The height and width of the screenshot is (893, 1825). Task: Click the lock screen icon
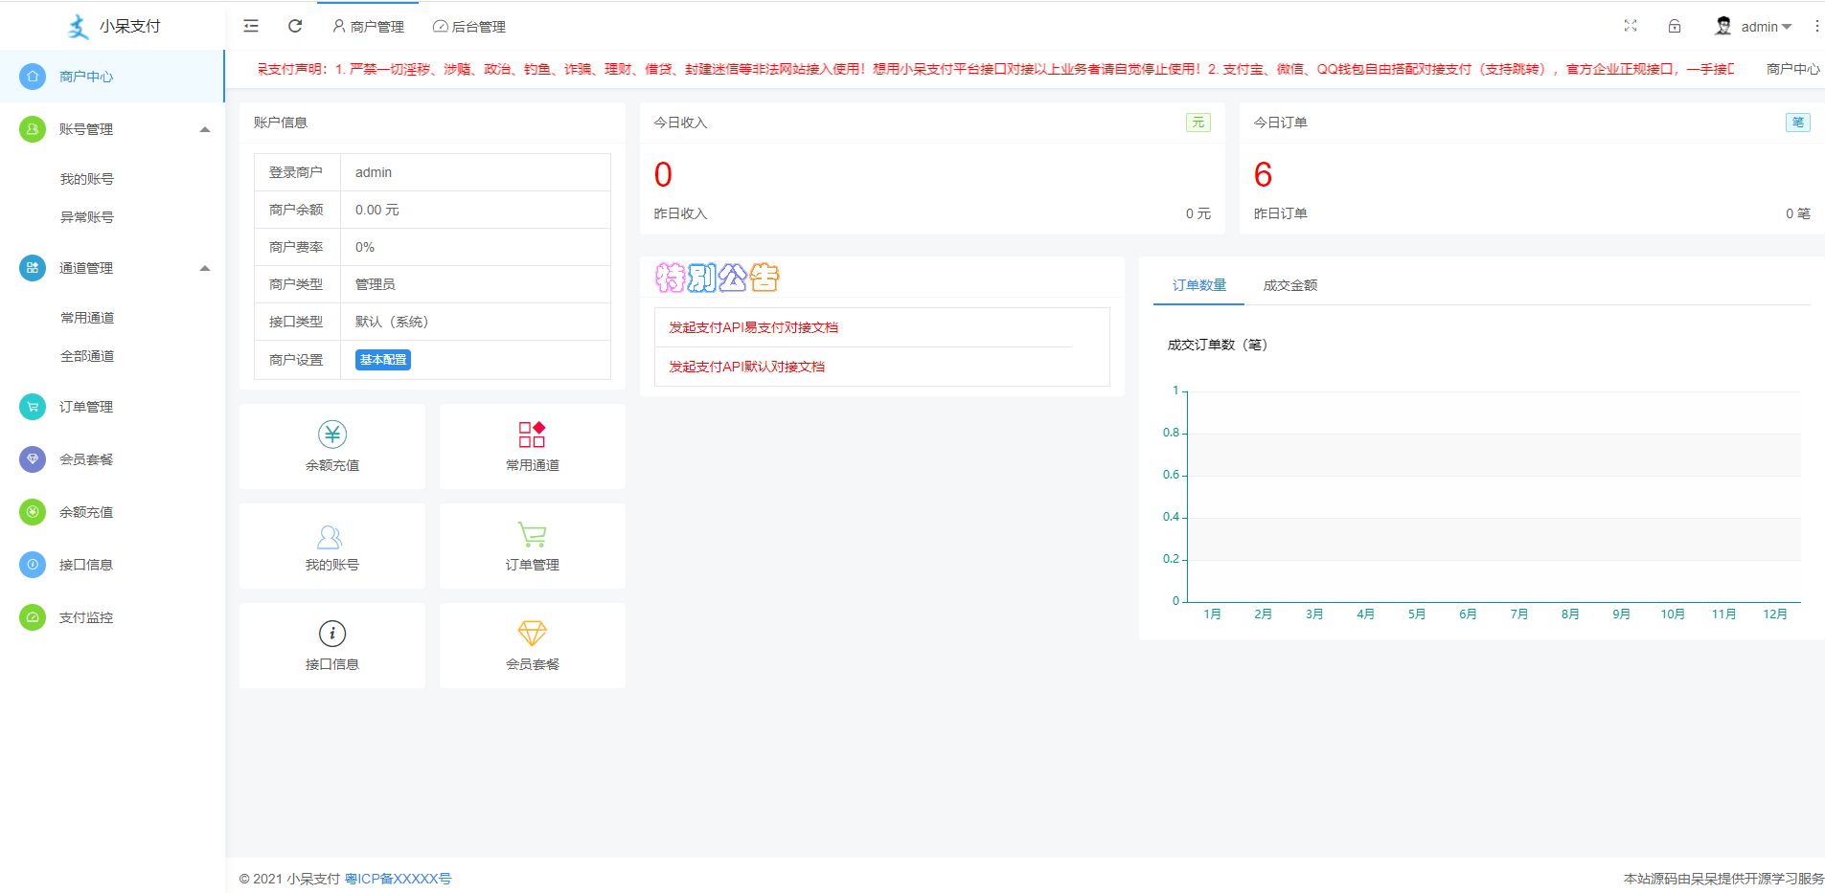[1675, 26]
